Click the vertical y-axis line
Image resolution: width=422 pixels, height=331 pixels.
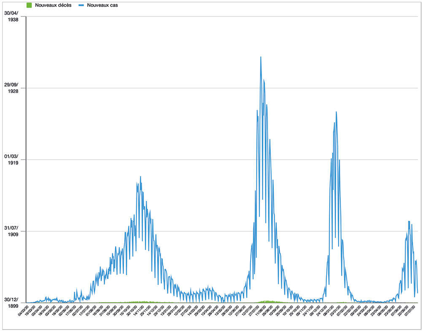(26, 160)
